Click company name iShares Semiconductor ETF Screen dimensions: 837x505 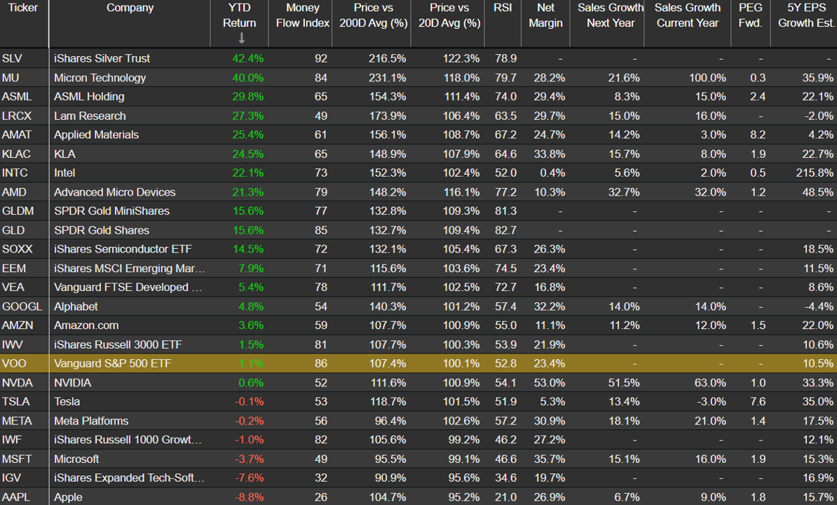[x=123, y=249]
